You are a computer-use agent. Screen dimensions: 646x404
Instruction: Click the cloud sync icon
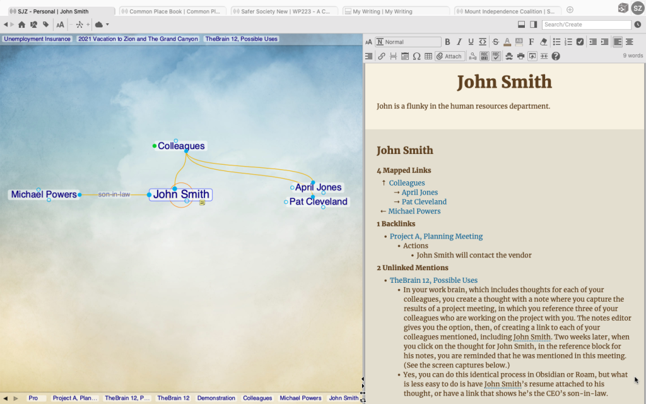(99, 25)
